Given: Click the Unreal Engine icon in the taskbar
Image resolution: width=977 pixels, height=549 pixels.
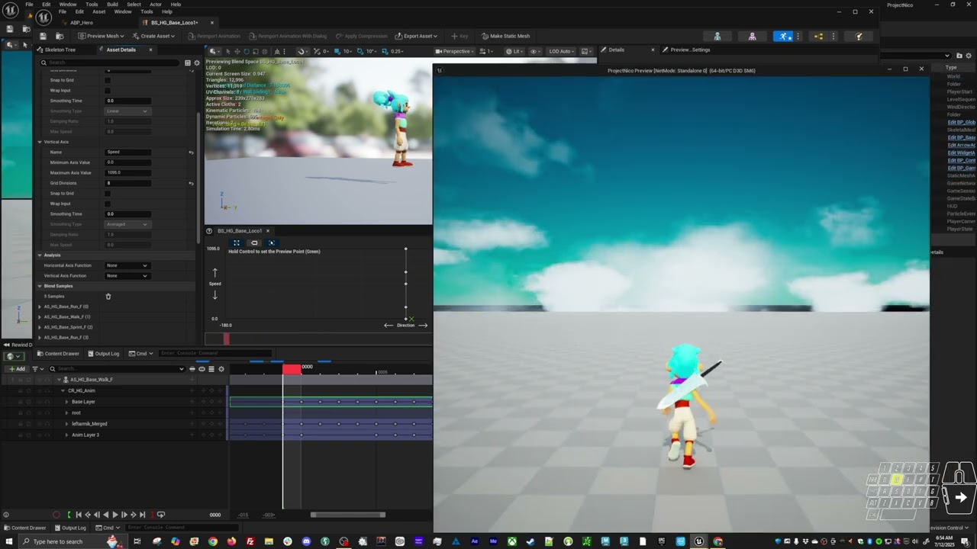Looking at the screenshot, I should click(x=698, y=541).
